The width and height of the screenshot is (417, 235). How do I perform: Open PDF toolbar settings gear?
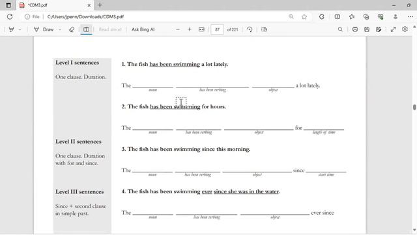coord(405,29)
